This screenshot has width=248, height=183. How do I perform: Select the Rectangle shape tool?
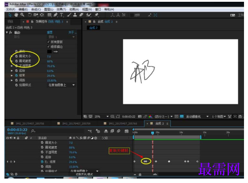tap(50, 15)
